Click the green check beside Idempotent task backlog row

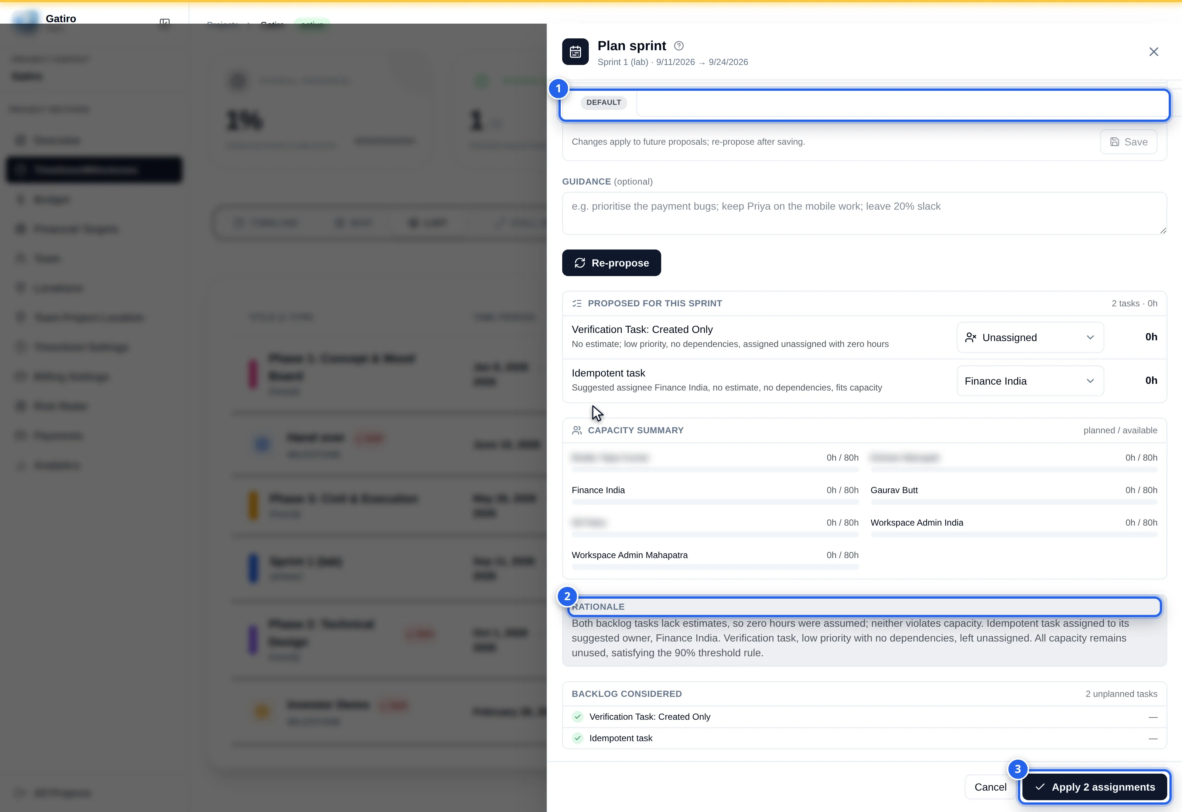click(x=577, y=738)
